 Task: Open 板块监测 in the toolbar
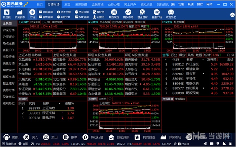tap(82, 17)
